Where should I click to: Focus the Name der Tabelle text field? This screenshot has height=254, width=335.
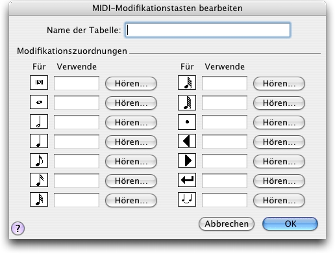click(x=208, y=30)
